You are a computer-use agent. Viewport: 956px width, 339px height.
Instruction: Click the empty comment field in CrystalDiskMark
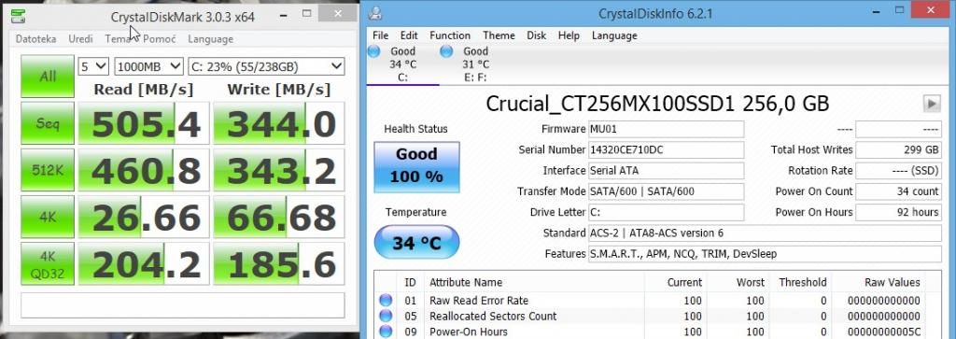[x=182, y=305]
